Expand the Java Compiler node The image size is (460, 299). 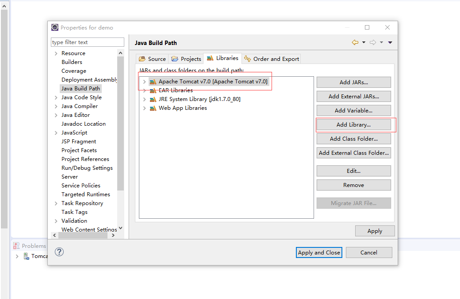[x=56, y=106]
